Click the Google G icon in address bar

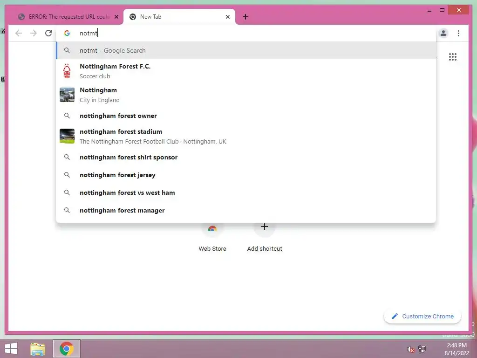(x=67, y=33)
